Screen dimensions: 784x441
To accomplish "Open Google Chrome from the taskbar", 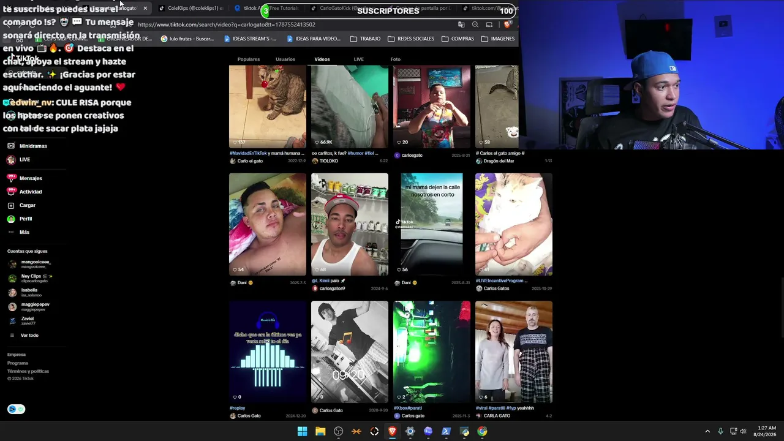I will [x=482, y=431].
